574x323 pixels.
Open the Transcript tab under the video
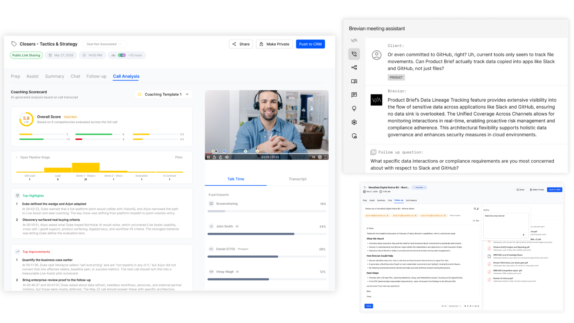click(x=297, y=179)
